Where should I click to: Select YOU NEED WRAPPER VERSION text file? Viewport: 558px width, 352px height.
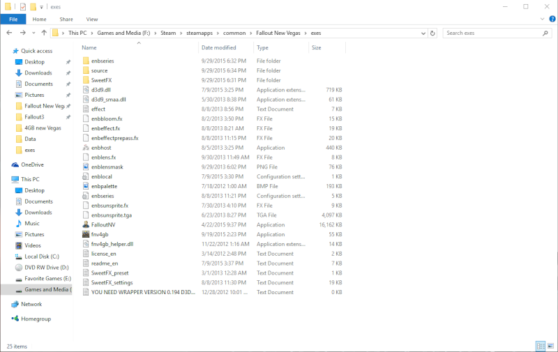[x=144, y=292]
